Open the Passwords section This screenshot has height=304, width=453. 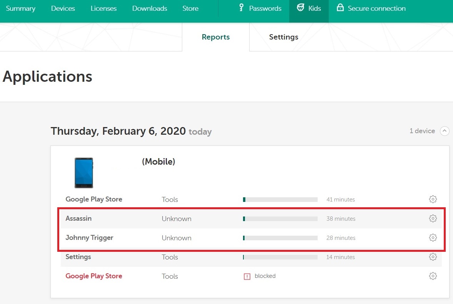point(260,8)
